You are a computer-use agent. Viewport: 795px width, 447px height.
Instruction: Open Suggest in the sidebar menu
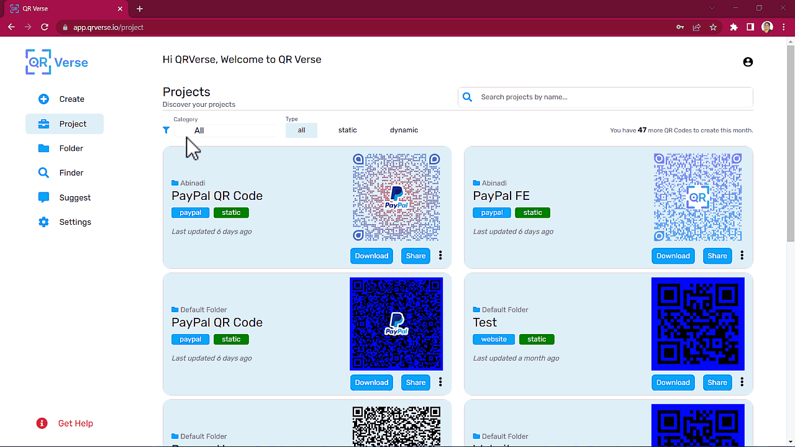click(x=65, y=197)
